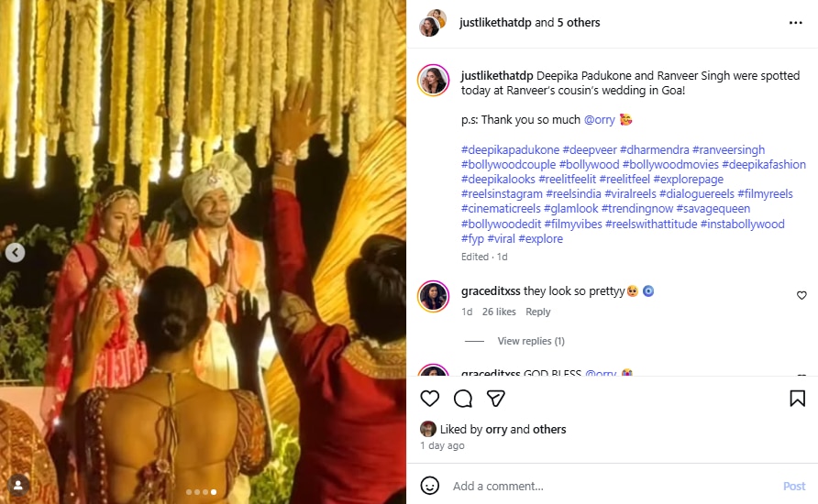
Task: Open comments with the speech bubble icon
Action: point(463,399)
